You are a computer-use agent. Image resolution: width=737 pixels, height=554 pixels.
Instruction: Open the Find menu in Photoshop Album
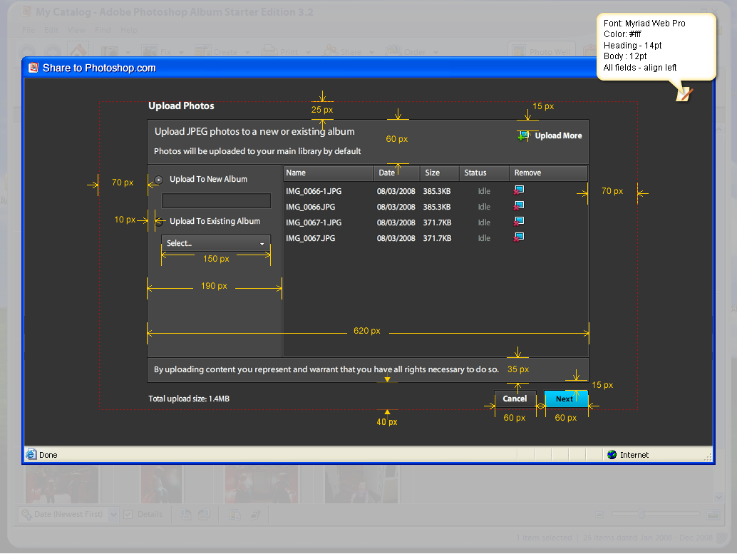coord(103,30)
